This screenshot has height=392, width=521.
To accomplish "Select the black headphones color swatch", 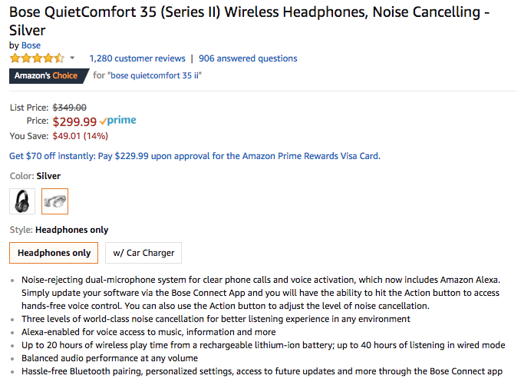I will tap(22, 201).
